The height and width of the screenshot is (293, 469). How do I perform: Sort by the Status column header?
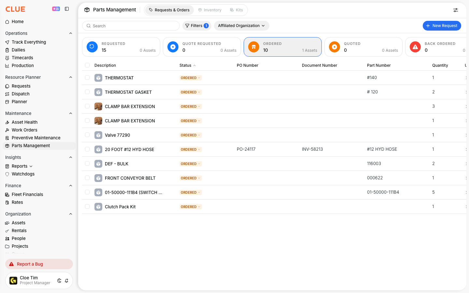tap(188, 65)
